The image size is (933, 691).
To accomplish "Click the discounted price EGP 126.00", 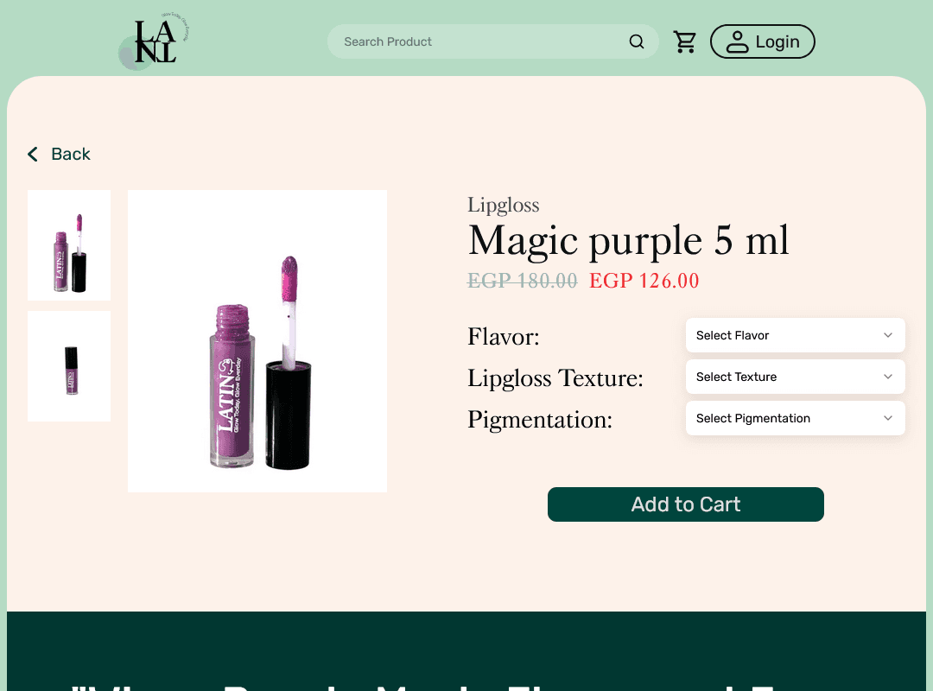I will 644,281.
